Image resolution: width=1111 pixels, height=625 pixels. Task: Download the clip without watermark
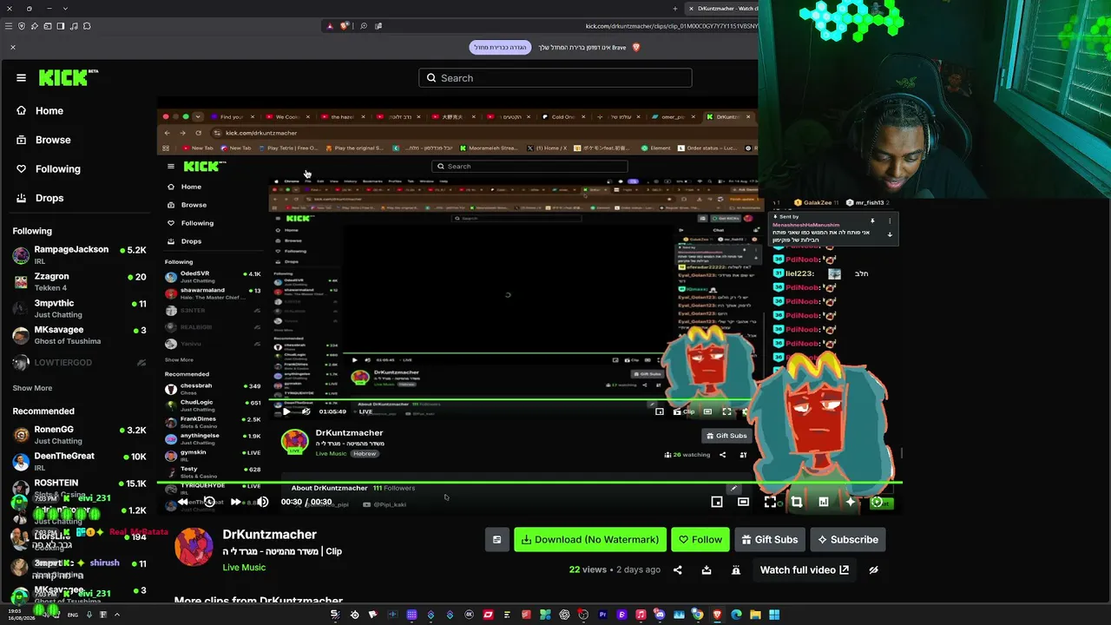tap(590, 540)
